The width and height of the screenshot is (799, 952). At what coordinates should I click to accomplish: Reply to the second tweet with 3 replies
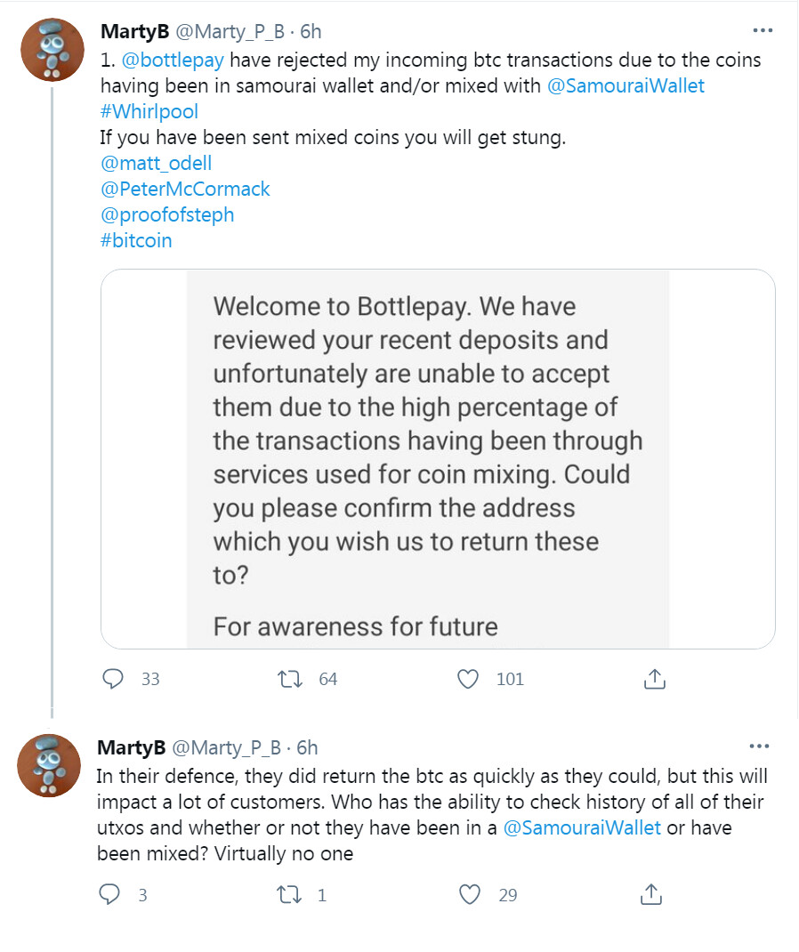(x=109, y=894)
